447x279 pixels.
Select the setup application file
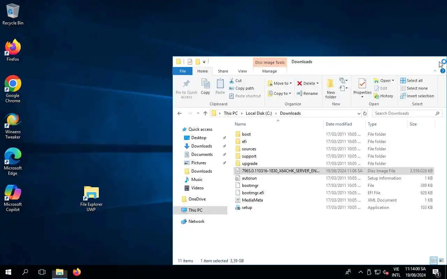pyautogui.click(x=334, y=208)
